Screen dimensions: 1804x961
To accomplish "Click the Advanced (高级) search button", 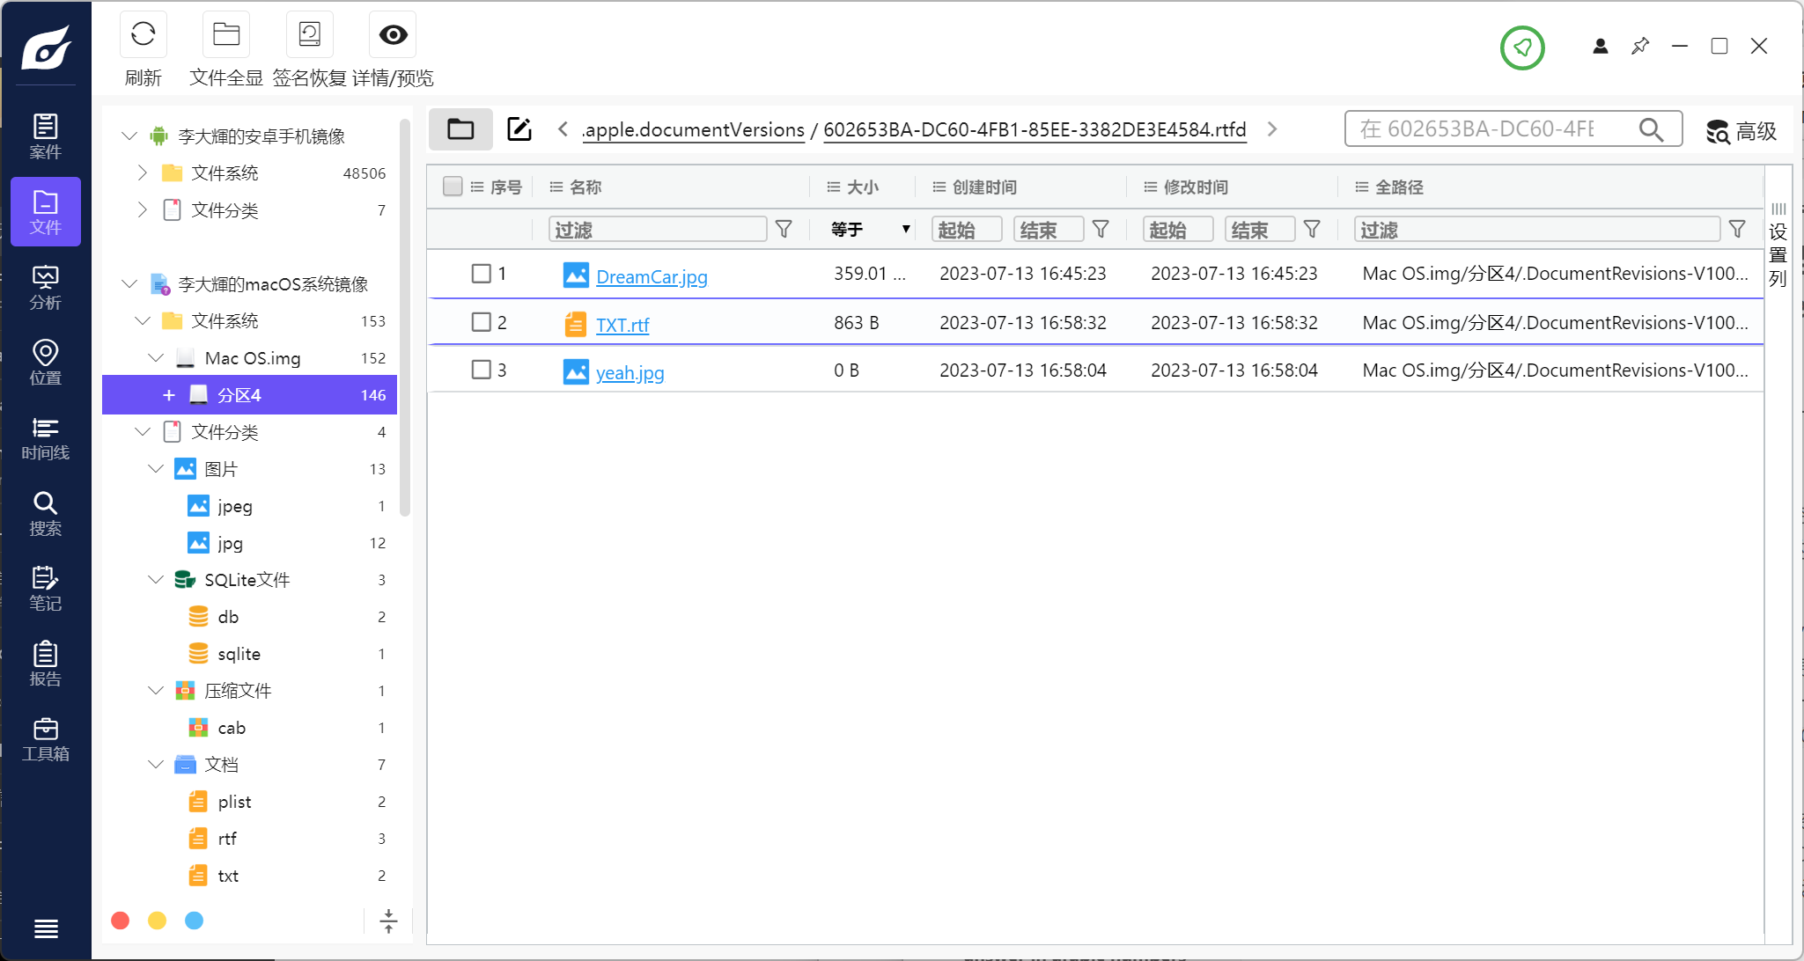I will pyautogui.click(x=1741, y=131).
